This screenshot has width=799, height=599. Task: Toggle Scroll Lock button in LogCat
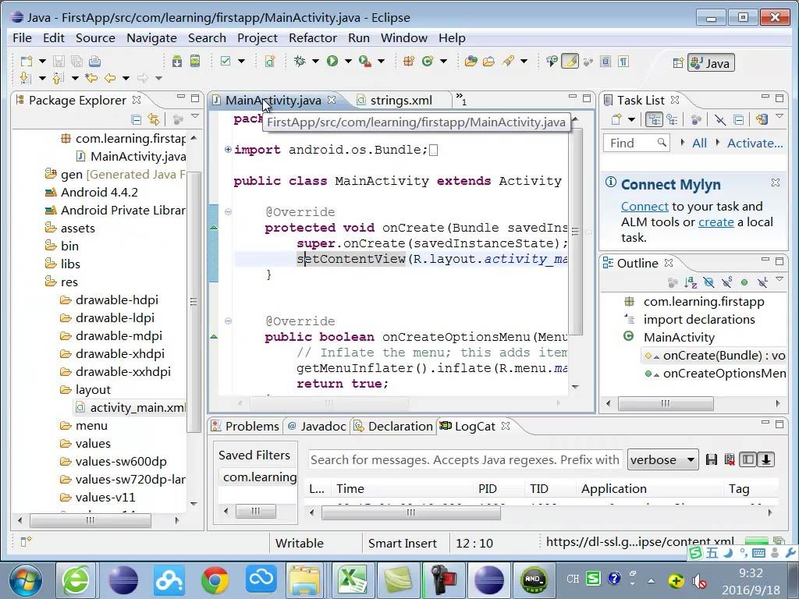click(765, 459)
